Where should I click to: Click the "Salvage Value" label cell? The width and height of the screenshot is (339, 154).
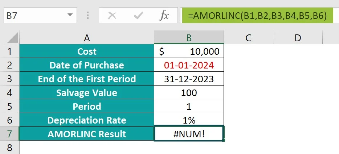pos(87,93)
